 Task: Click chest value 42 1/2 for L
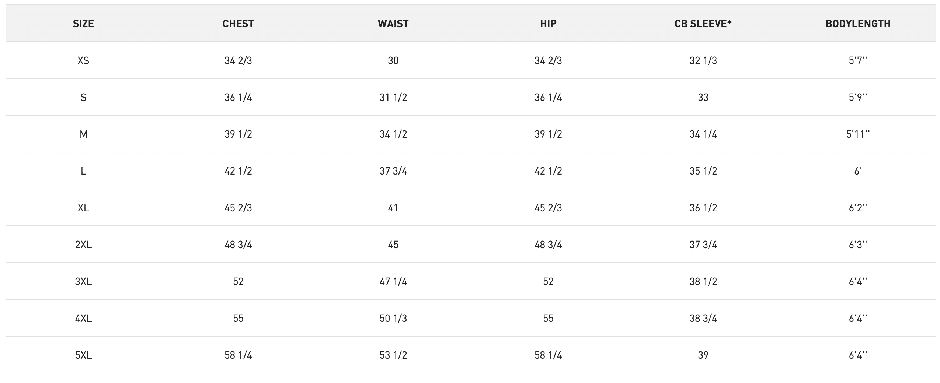click(x=238, y=171)
